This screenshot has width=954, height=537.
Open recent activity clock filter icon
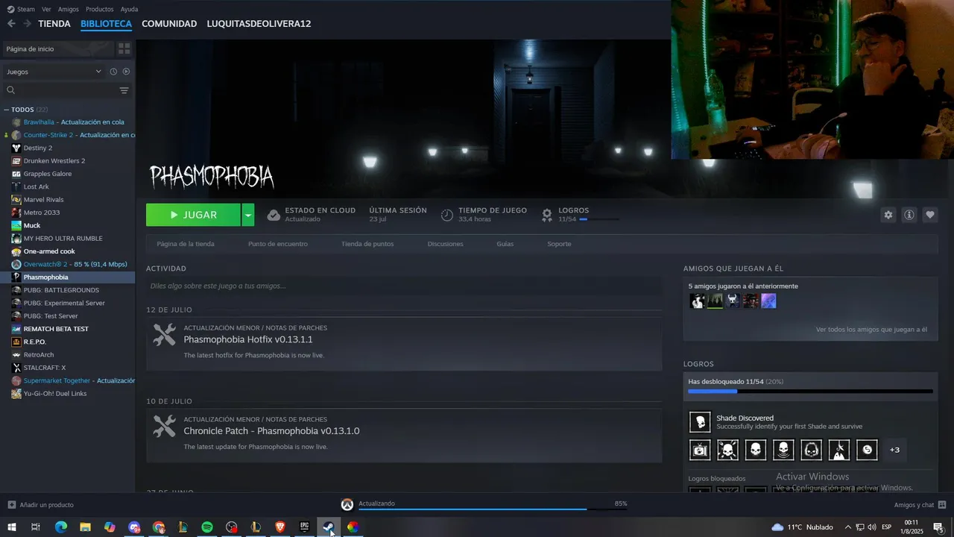pos(113,72)
